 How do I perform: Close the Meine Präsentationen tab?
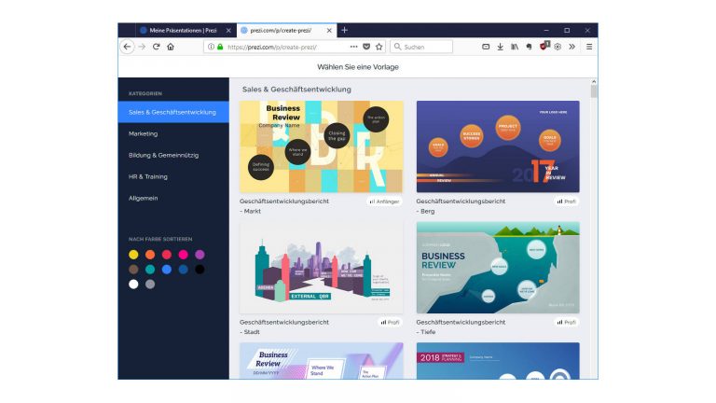228,30
